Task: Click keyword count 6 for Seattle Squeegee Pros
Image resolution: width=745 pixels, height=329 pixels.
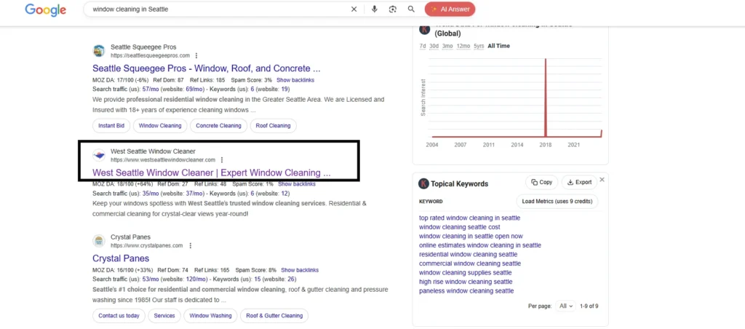Action: [x=252, y=89]
